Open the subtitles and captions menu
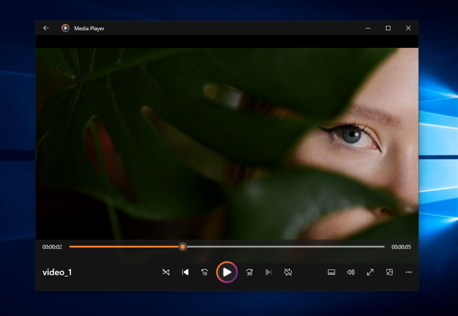This screenshot has width=458, height=316. coord(331,272)
